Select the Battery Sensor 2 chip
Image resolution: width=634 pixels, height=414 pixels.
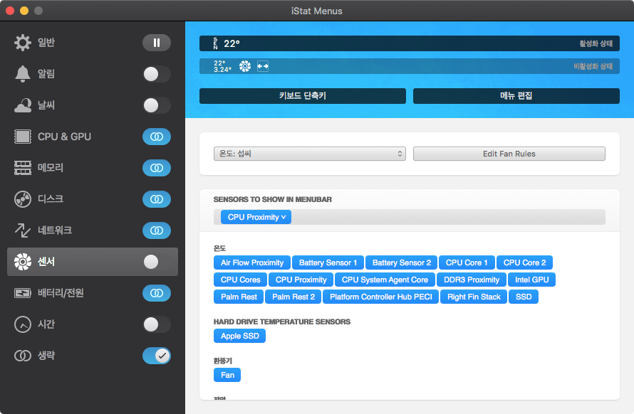402,262
